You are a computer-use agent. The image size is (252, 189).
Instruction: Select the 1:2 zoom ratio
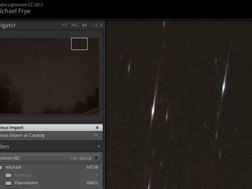pos(95,25)
